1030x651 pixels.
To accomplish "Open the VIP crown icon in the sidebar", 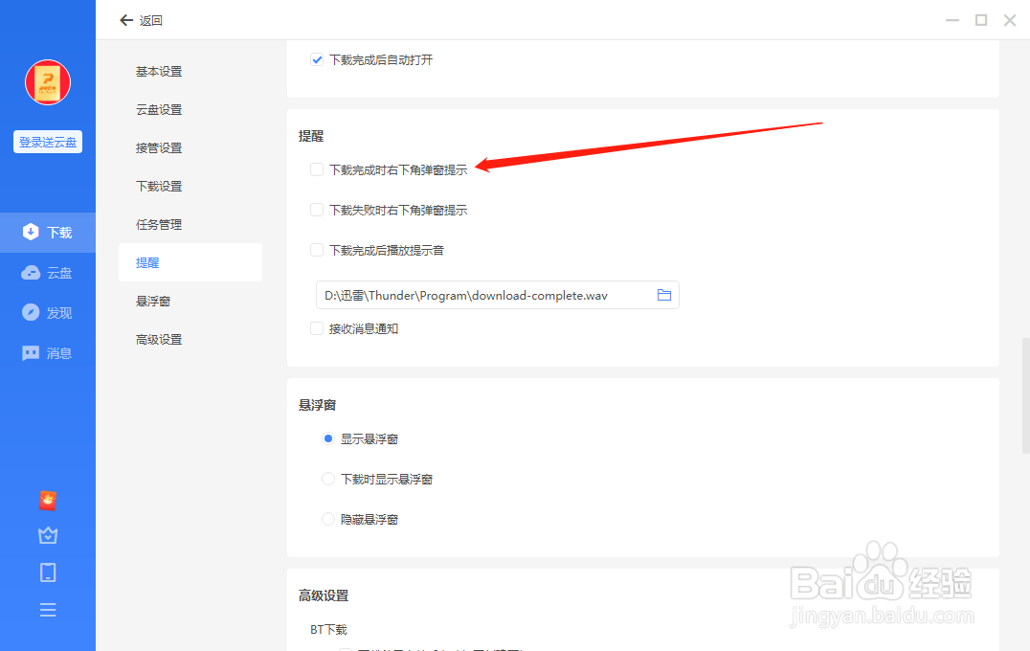I will tap(48, 535).
